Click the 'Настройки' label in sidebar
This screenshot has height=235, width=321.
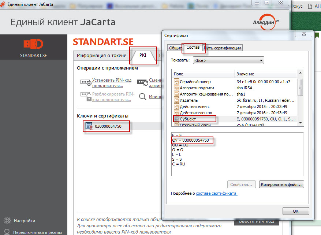(x=25, y=221)
